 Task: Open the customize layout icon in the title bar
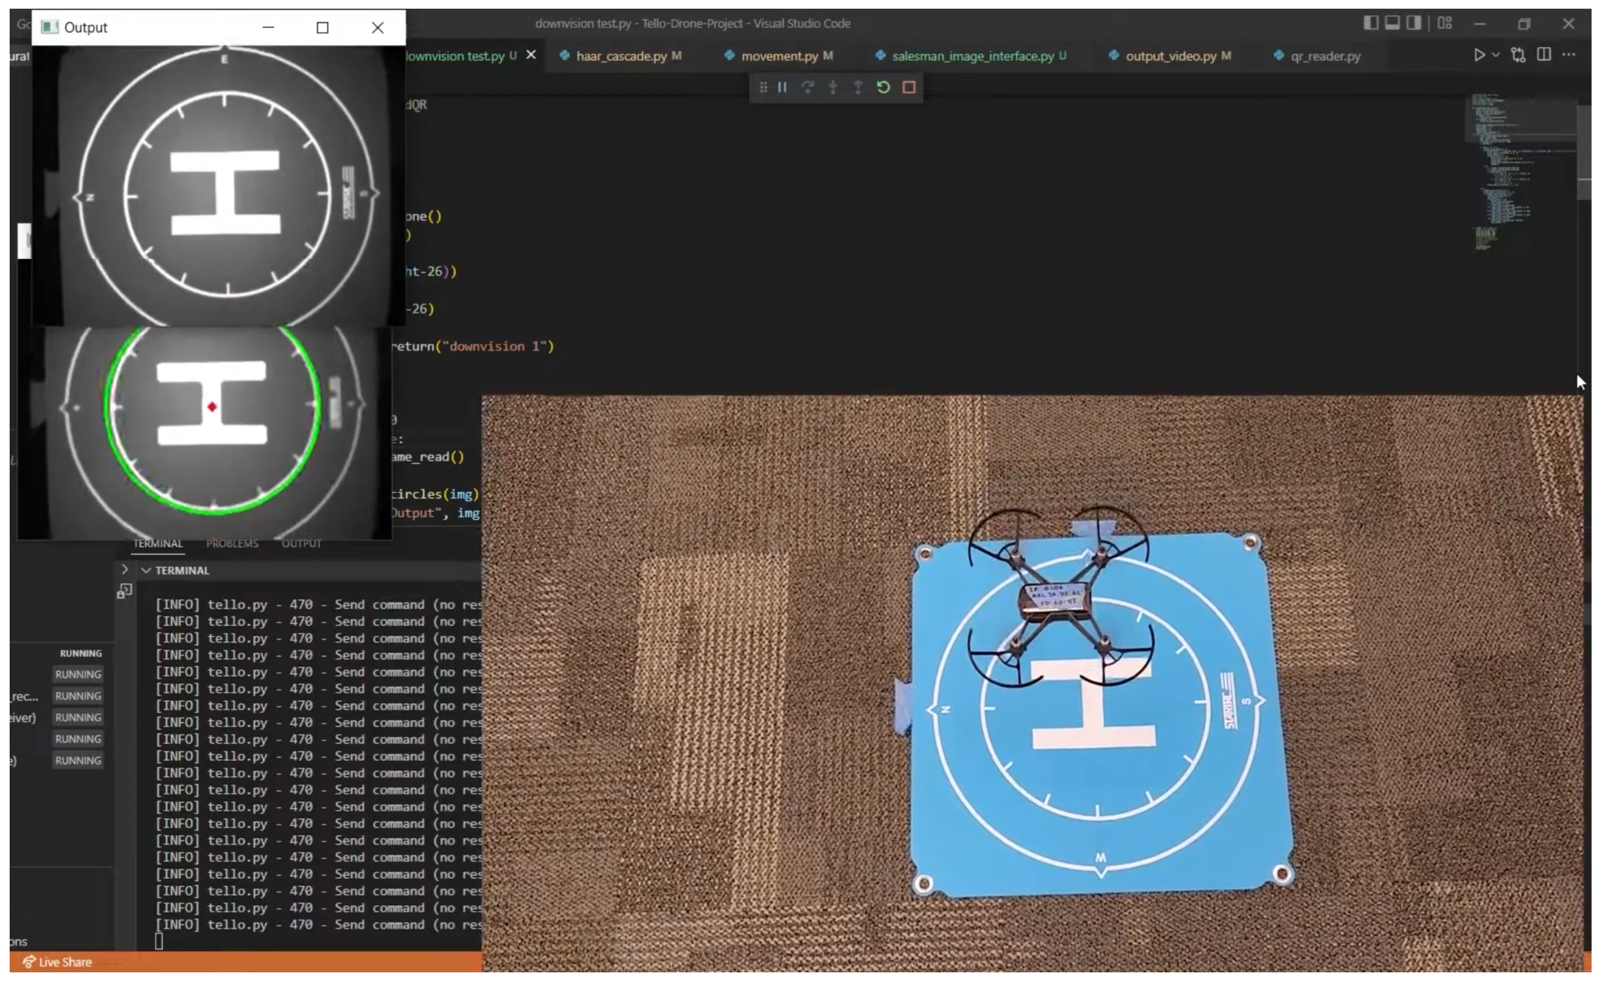[1445, 23]
